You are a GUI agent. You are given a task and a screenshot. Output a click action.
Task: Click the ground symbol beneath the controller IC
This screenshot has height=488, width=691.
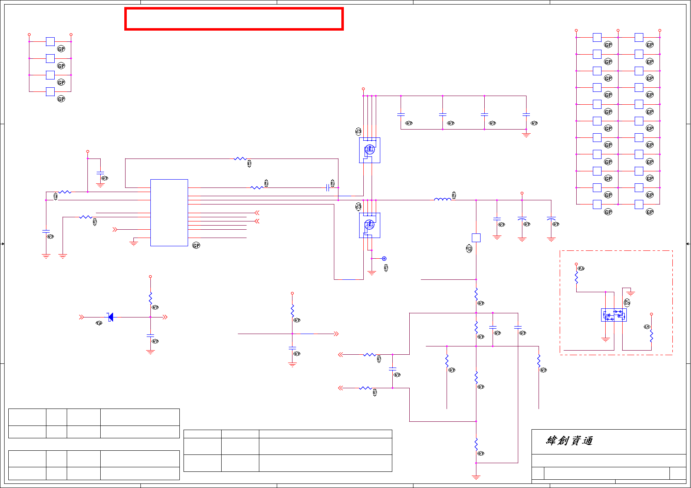point(133,243)
